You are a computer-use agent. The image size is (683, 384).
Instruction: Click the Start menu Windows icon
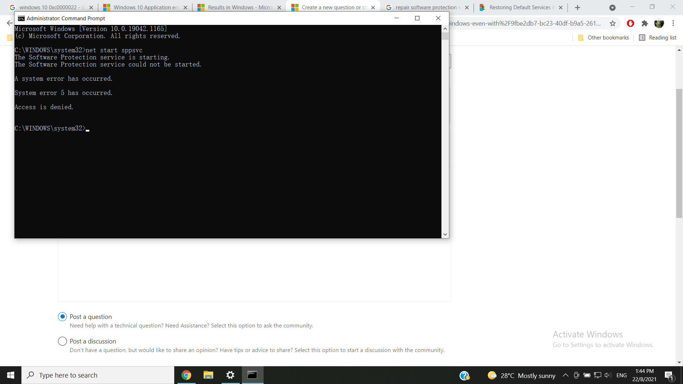10,375
